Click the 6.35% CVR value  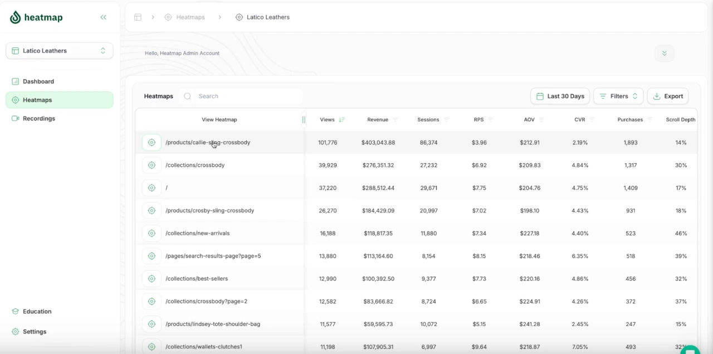tap(580, 256)
